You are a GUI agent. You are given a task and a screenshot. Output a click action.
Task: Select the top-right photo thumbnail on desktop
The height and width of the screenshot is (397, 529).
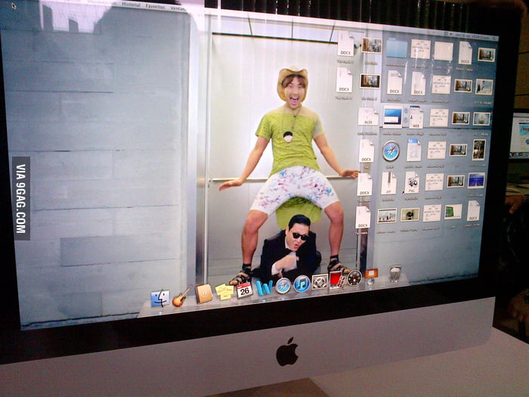(486, 54)
